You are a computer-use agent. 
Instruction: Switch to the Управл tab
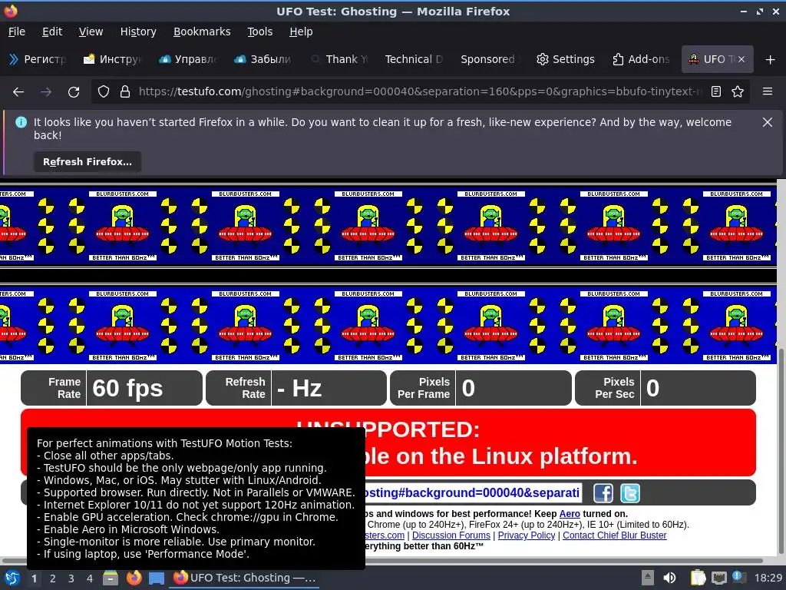[188, 59]
